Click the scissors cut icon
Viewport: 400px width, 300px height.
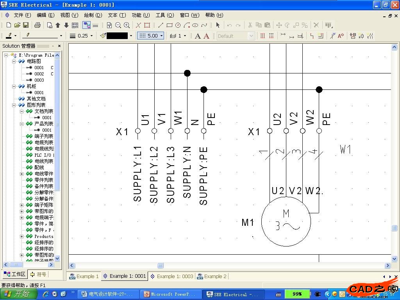click(250, 25)
